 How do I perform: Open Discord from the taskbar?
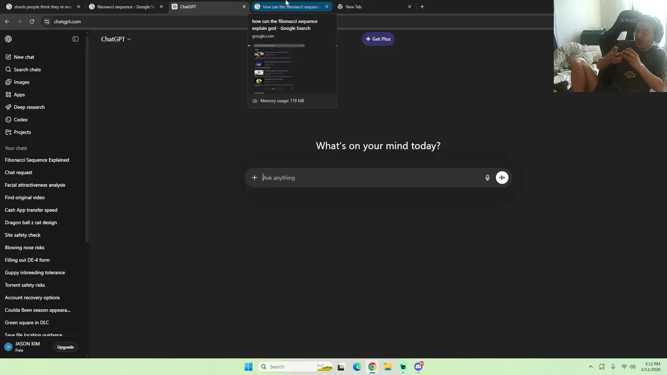418,367
